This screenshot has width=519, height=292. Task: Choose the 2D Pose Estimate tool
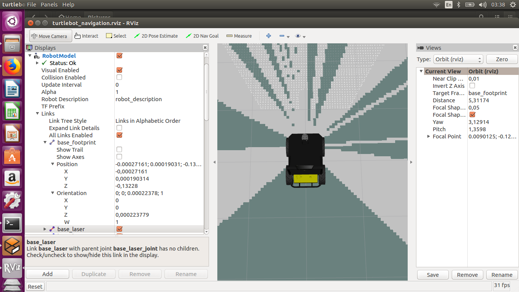(156, 36)
